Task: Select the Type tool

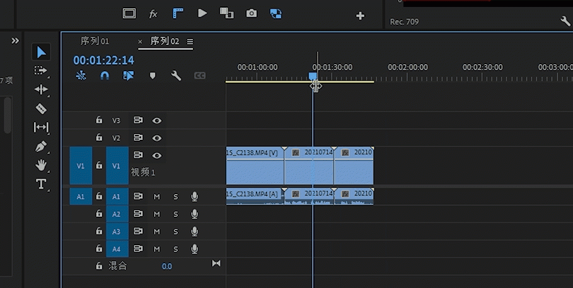Action: pyautogui.click(x=41, y=184)
